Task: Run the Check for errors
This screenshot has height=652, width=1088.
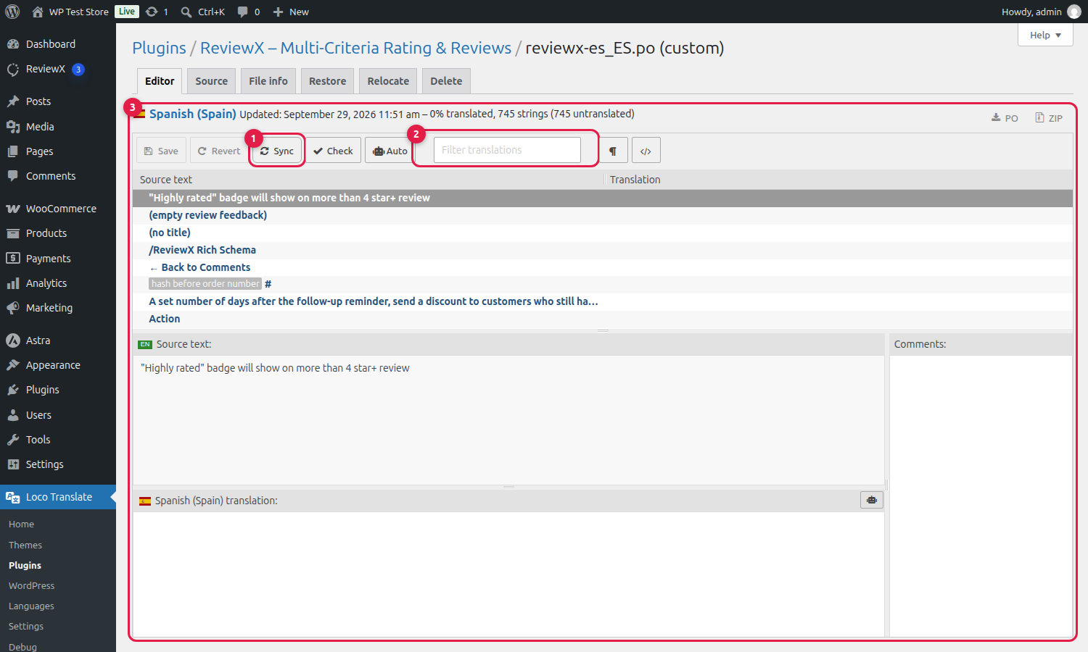Action: (333, 151)
